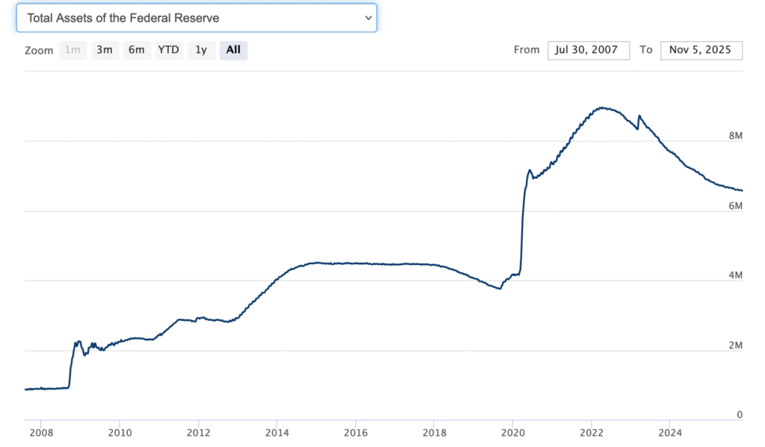Switch zoom to YTD
Screen dimensions: 765x447
click(168, 50)
